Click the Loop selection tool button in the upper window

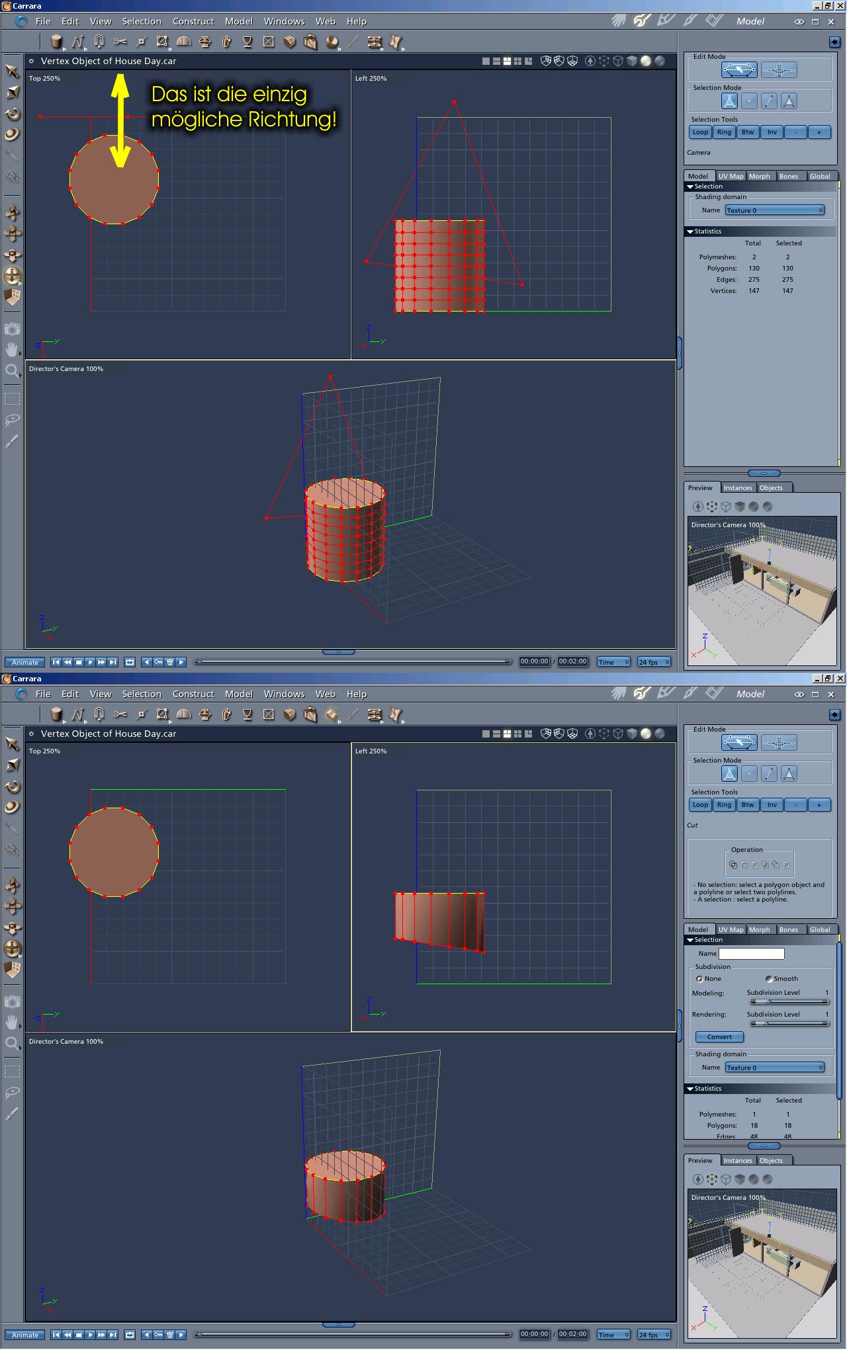[700, 132]
